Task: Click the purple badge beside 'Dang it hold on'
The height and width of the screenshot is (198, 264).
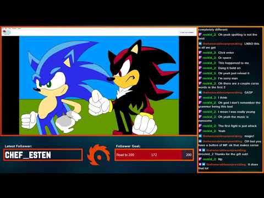Action: [200, 68]
